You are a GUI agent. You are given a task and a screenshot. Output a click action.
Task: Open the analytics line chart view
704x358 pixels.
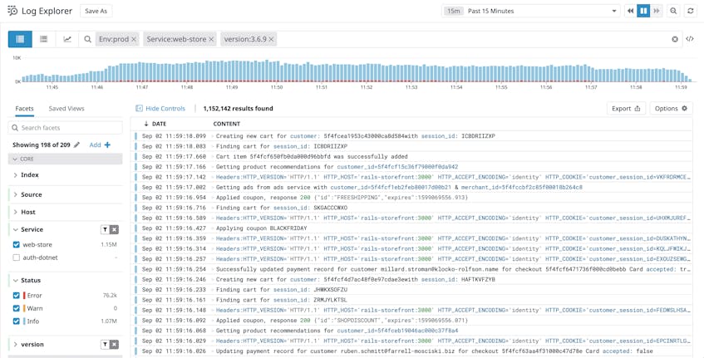(67, 39)
